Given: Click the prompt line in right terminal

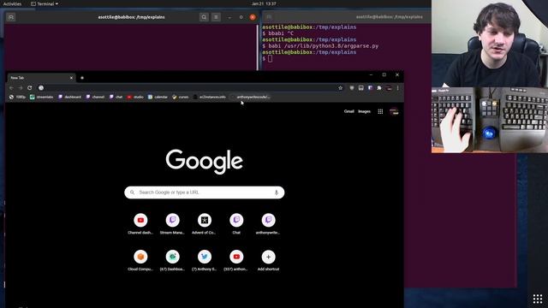Looking at the screenshot, I should point(267,59).
